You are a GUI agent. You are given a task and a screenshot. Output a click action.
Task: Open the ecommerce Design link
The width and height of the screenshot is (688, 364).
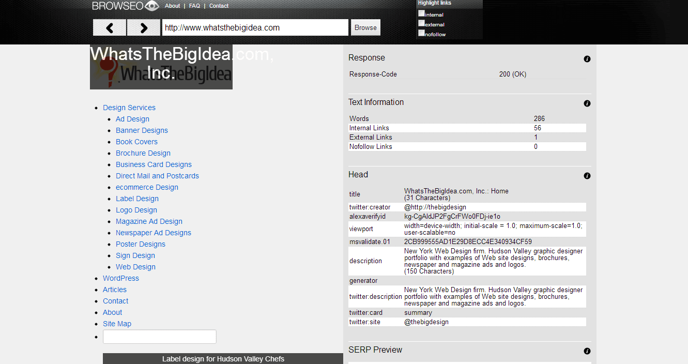(147, 187)
